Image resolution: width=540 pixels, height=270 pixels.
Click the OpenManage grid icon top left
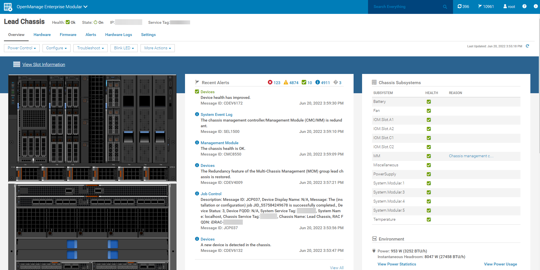tap(8, 7)
